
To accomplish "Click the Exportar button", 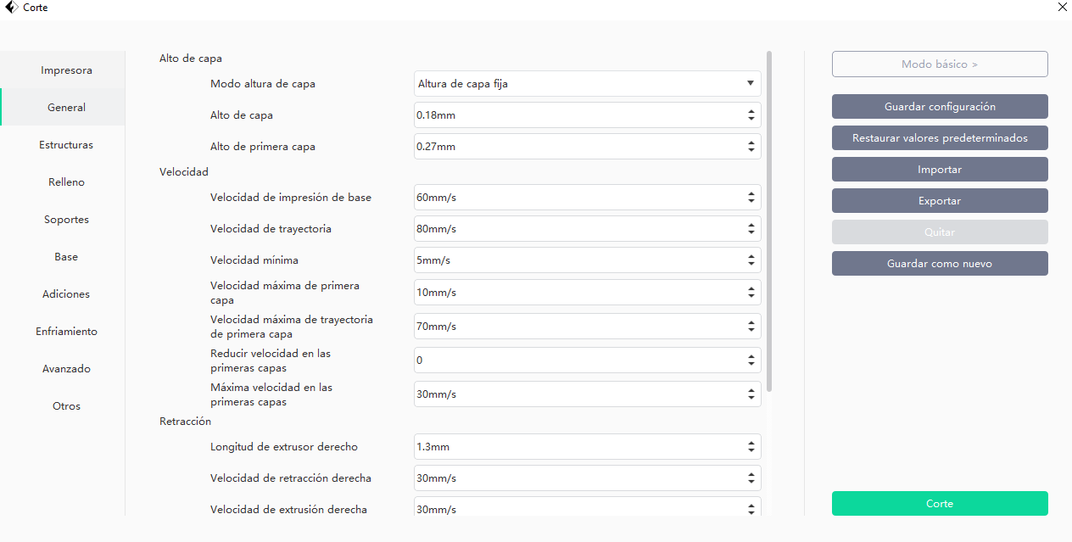I will click(940, 201).
